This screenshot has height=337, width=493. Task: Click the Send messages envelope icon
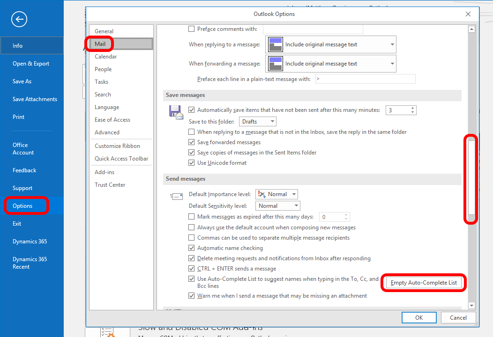pos(176,197)
